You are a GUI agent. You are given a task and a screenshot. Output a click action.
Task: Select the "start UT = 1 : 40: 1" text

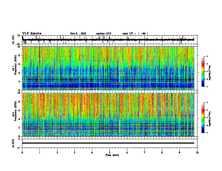pos(135,34)
